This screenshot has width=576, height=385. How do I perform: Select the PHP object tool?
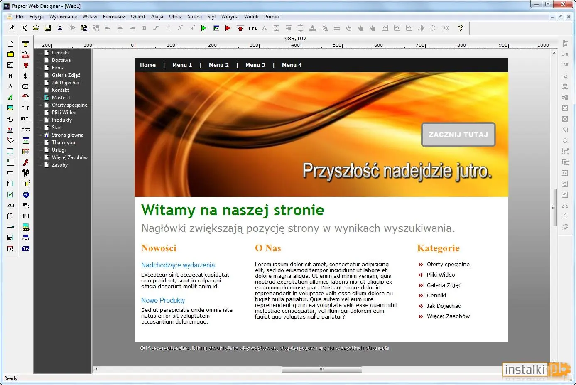click(26, 108)
